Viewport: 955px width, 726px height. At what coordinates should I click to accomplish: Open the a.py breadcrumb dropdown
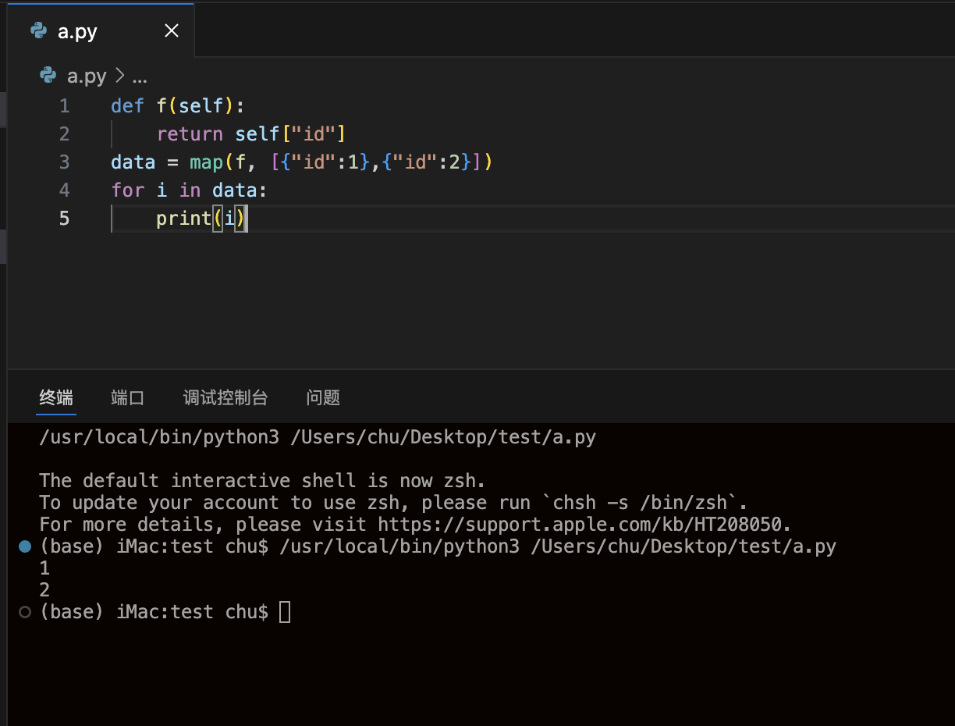(x=86, y=76)
